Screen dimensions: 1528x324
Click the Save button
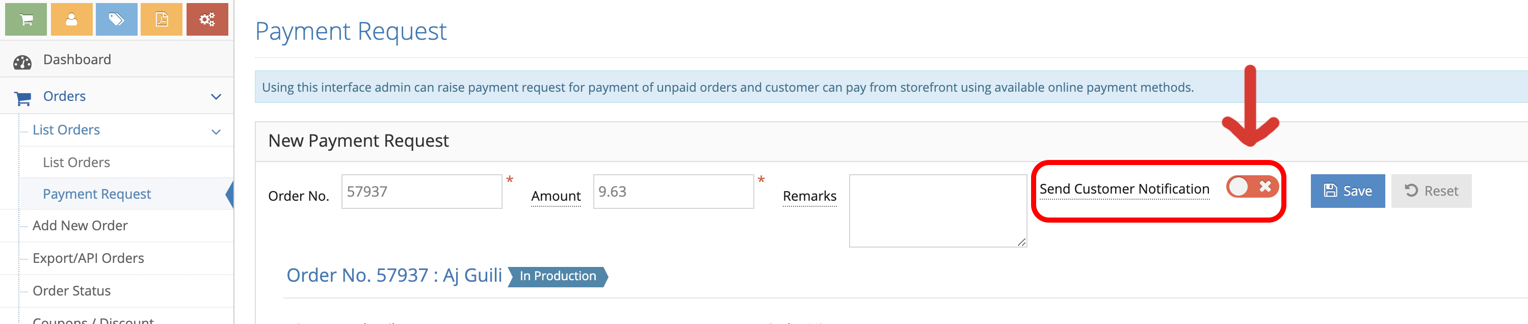pos(1347,191)
